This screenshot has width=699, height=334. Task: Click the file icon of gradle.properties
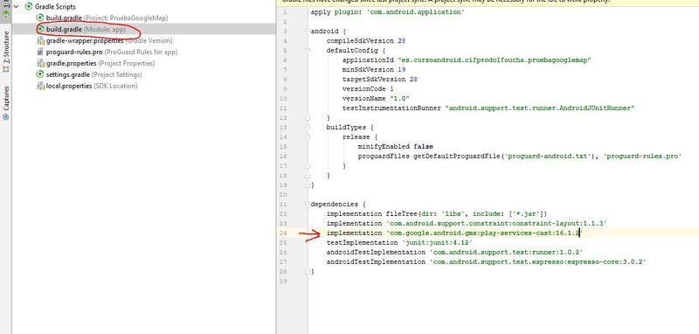(x=41, y=63)
